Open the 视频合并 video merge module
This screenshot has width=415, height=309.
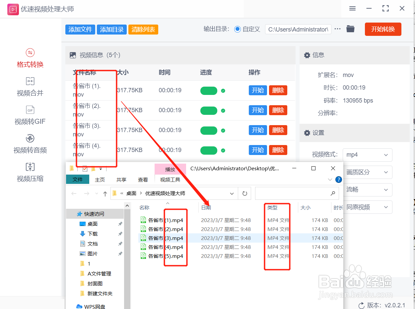click(x=30, y=87)
